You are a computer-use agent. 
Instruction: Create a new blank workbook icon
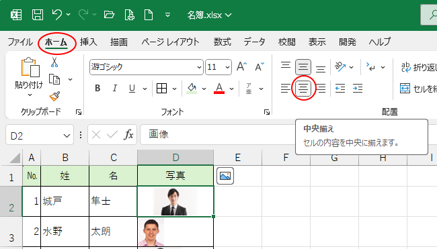click(x=149, y=15)
